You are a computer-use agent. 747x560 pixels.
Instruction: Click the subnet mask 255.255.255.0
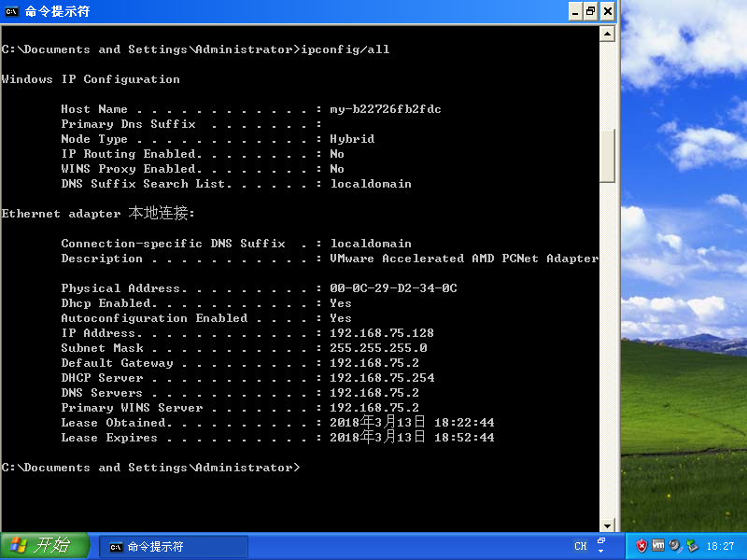378,348
